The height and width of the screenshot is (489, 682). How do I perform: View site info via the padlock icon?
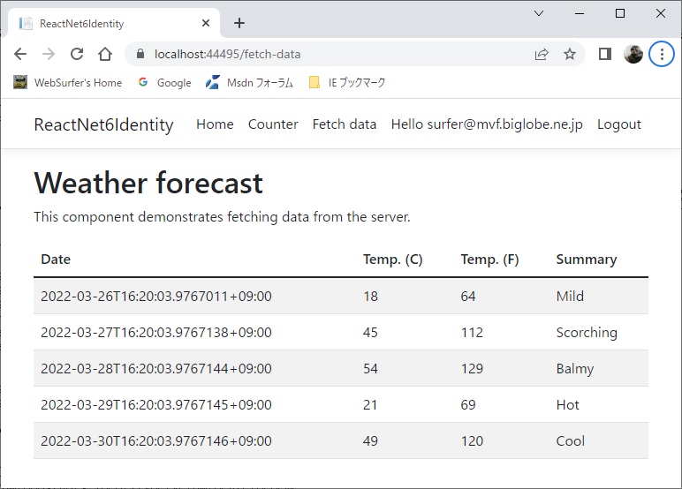[x=140, y=54]
